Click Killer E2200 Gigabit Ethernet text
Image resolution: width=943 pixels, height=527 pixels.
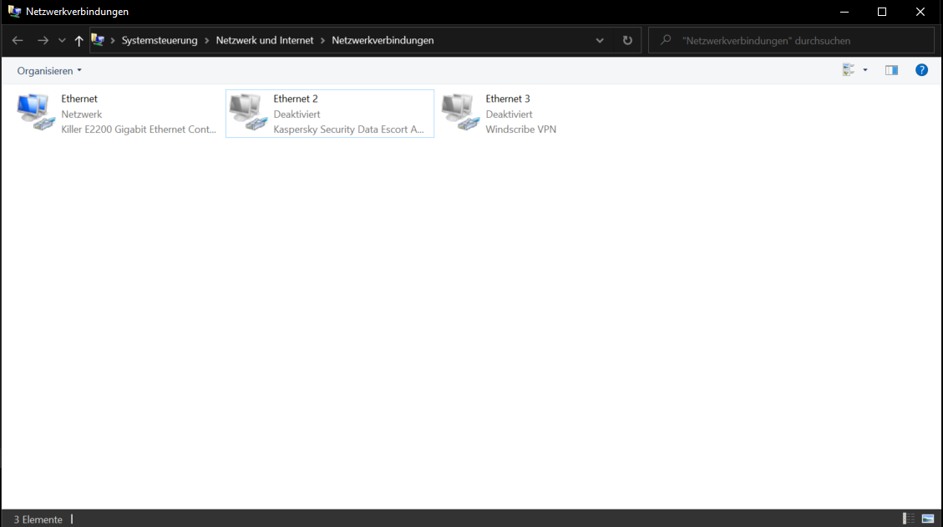139,129
